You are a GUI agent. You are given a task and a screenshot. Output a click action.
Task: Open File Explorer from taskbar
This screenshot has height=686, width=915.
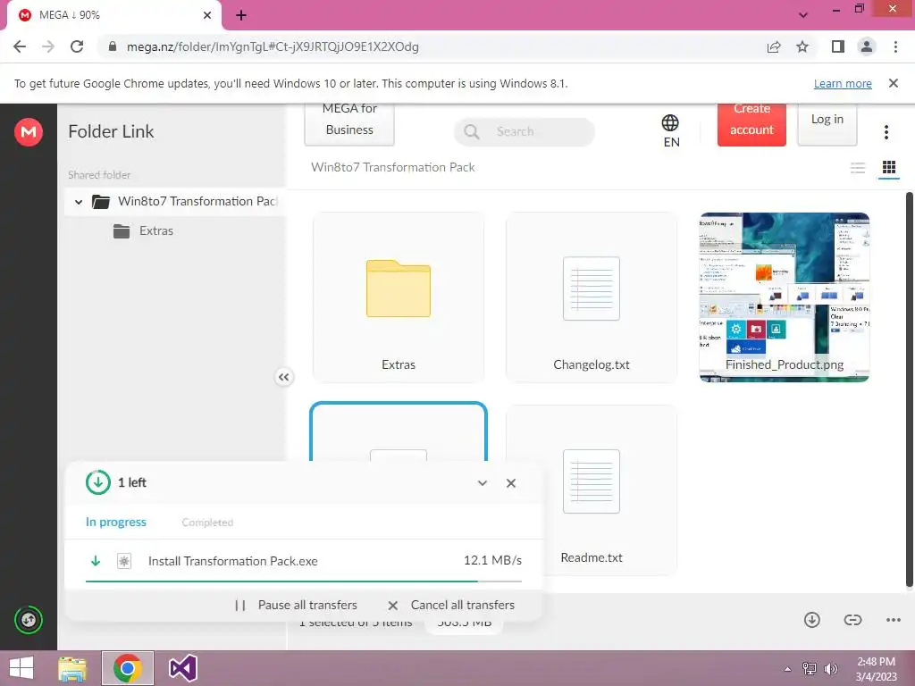(72, 668)
